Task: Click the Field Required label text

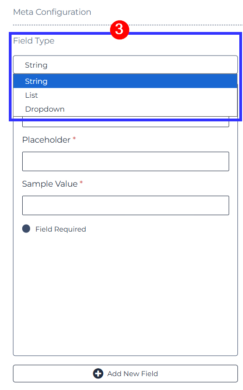Action: tap(61, 229)
